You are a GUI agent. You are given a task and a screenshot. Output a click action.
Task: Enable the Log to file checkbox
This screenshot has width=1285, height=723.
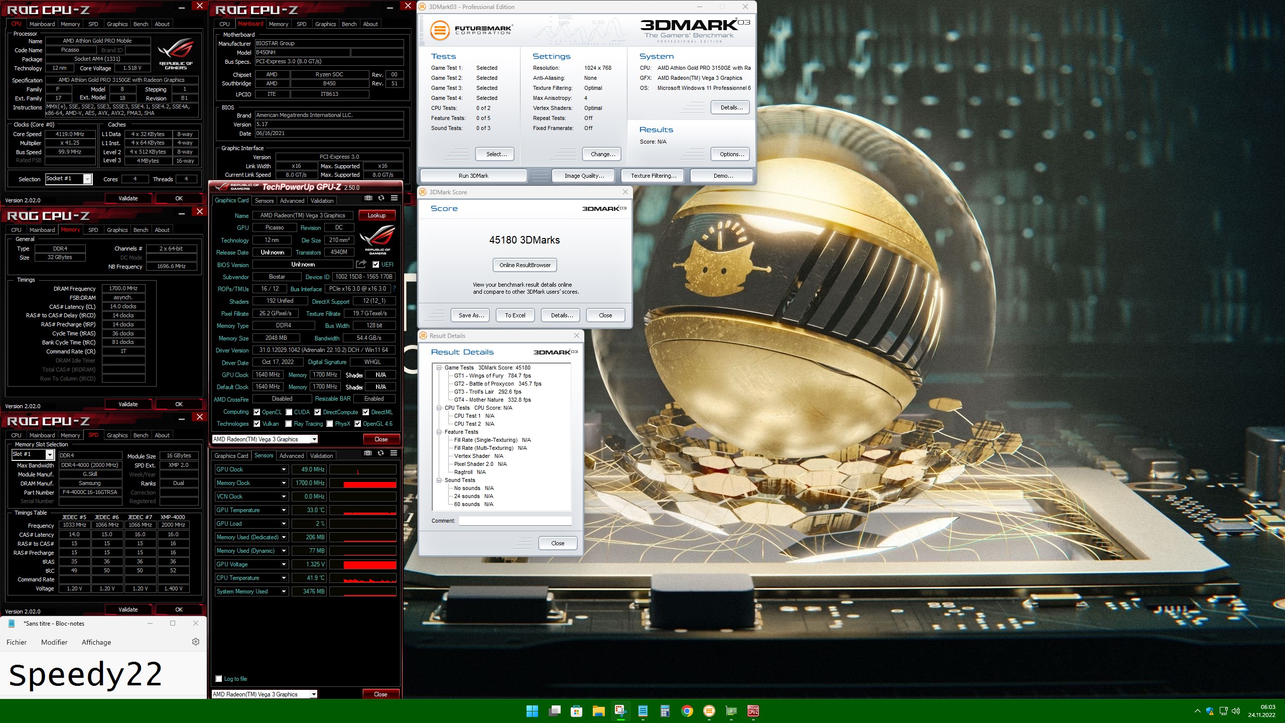click(x=218, y=679)
